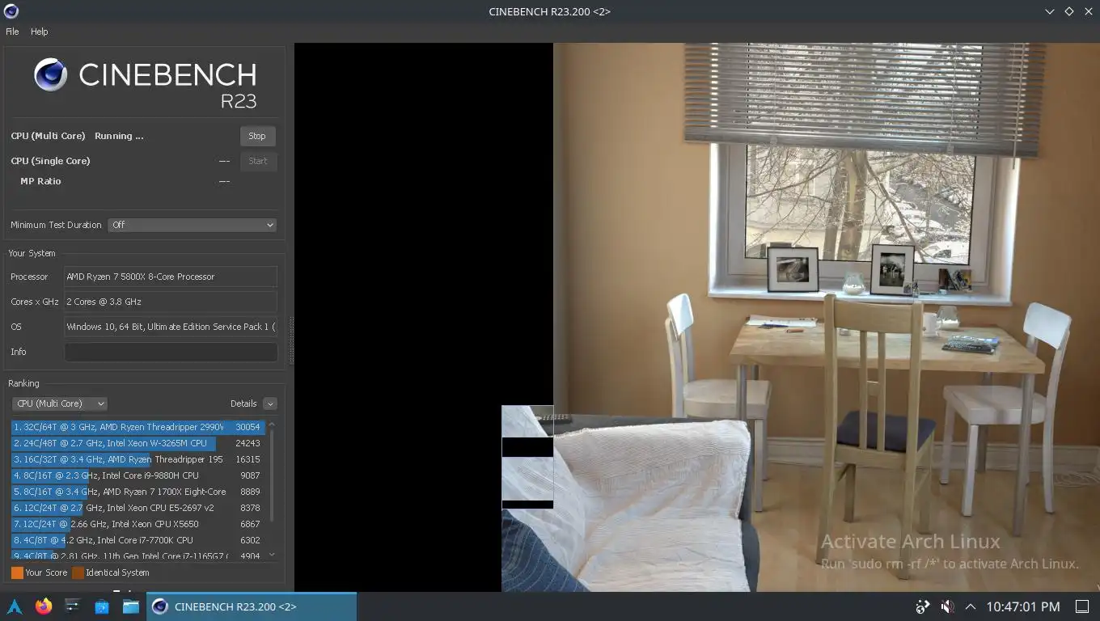Screen dimensions: 1100x621
Task: Select Intel Xeon E5-2697 v2 ranking row
Action: [137, 508]
